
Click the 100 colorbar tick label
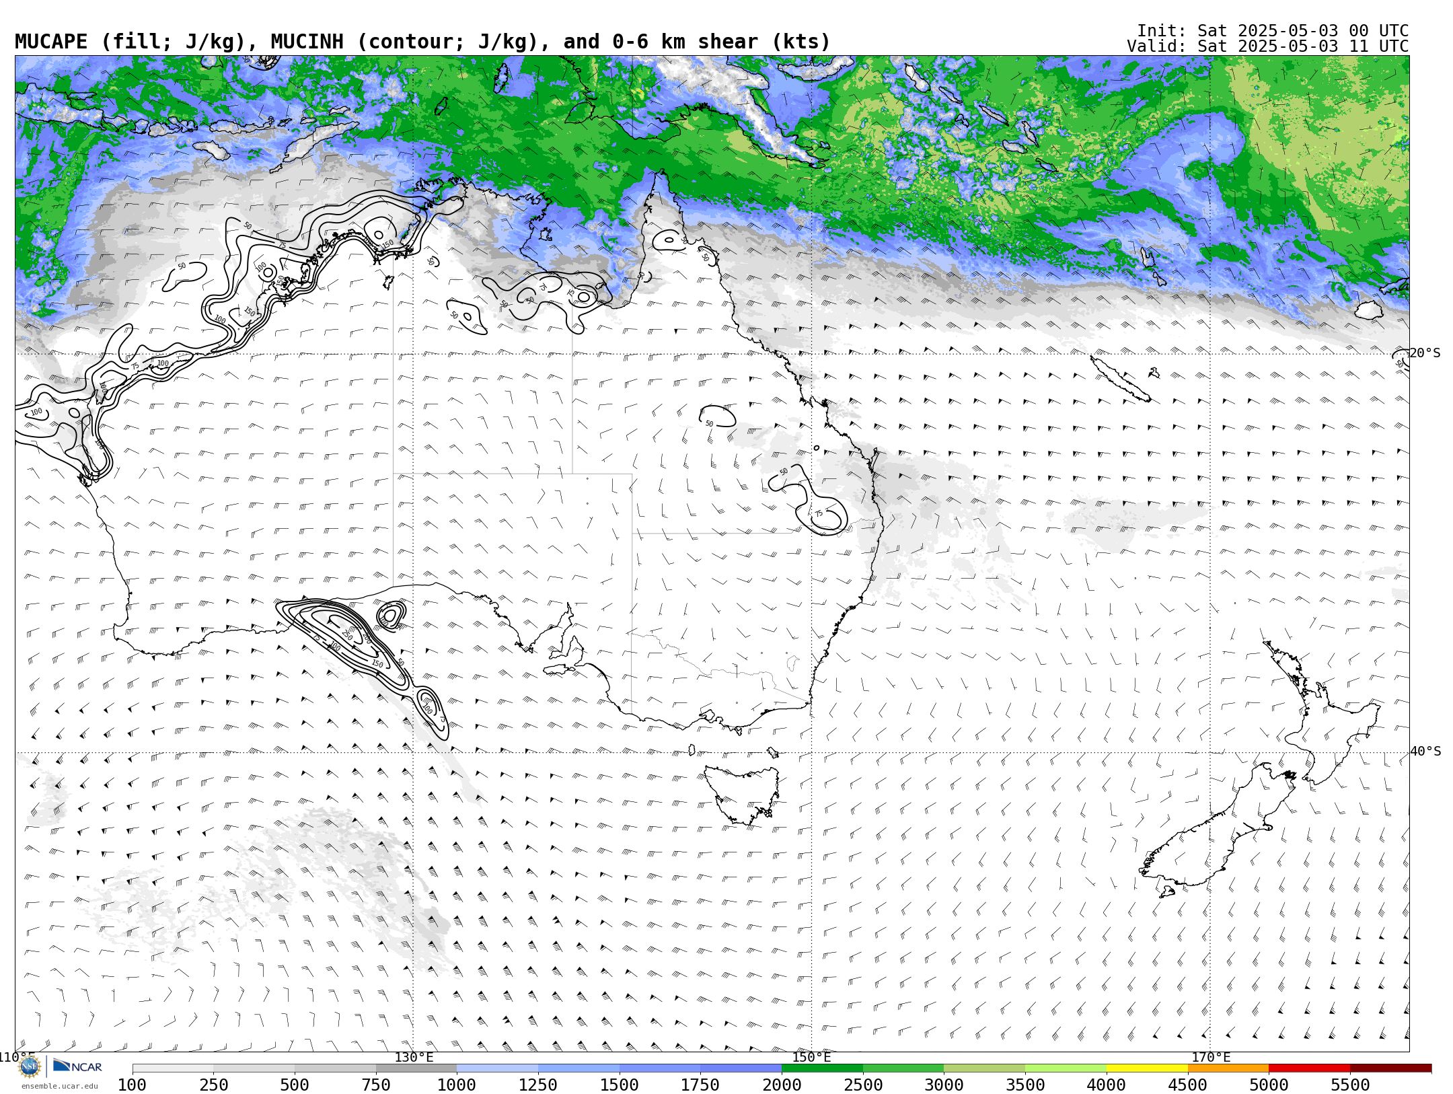132,1085
